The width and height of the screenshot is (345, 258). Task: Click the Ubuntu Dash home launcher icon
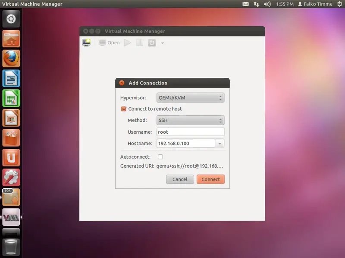coord(11,19)
